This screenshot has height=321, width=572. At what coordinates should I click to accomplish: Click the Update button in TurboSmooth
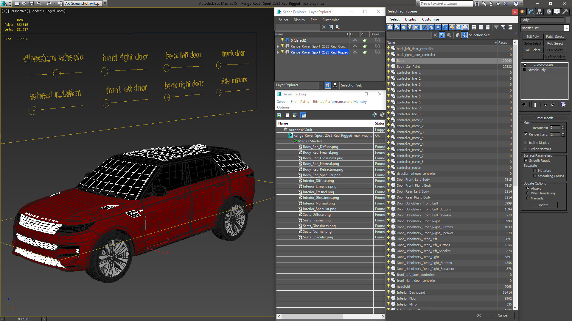click(x=543, y=205)
